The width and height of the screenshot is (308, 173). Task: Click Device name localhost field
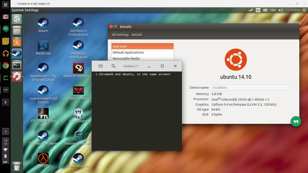pyautogui.click(x=251, y=88)
